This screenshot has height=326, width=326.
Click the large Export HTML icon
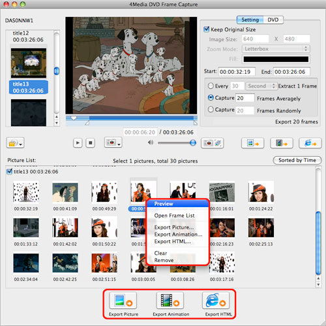click(x=216, y=301)
